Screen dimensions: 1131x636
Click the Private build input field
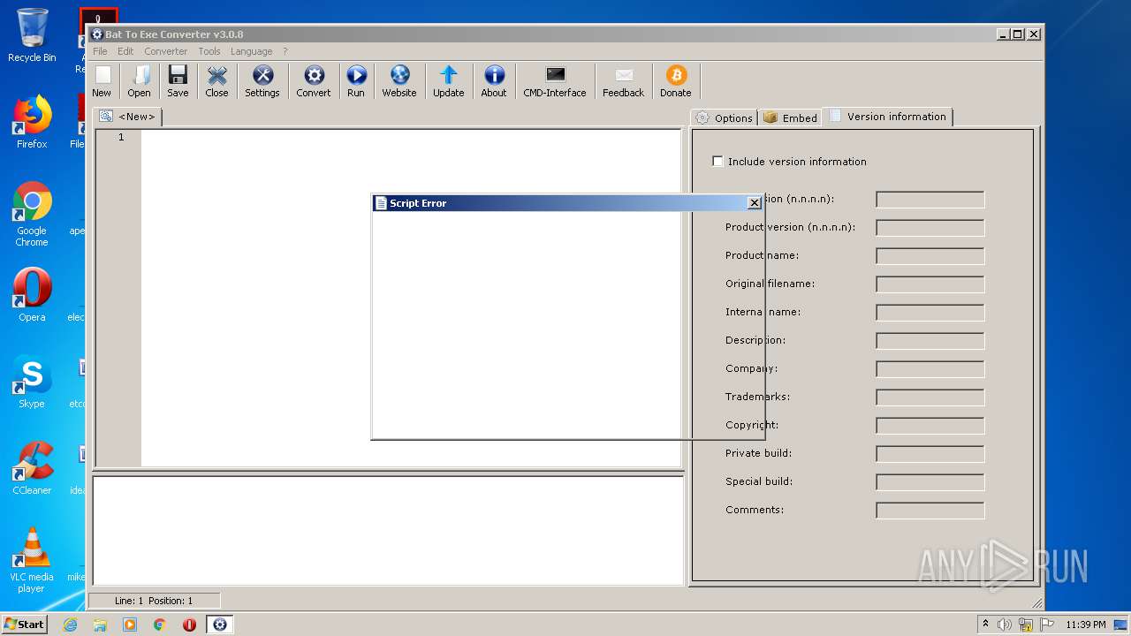click(930, 454)
